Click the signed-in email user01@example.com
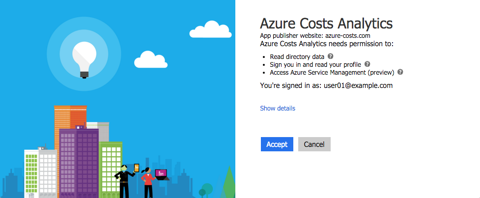The image size is (480, 198). pos(358,85)
